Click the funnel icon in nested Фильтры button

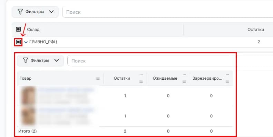point(26,60)
